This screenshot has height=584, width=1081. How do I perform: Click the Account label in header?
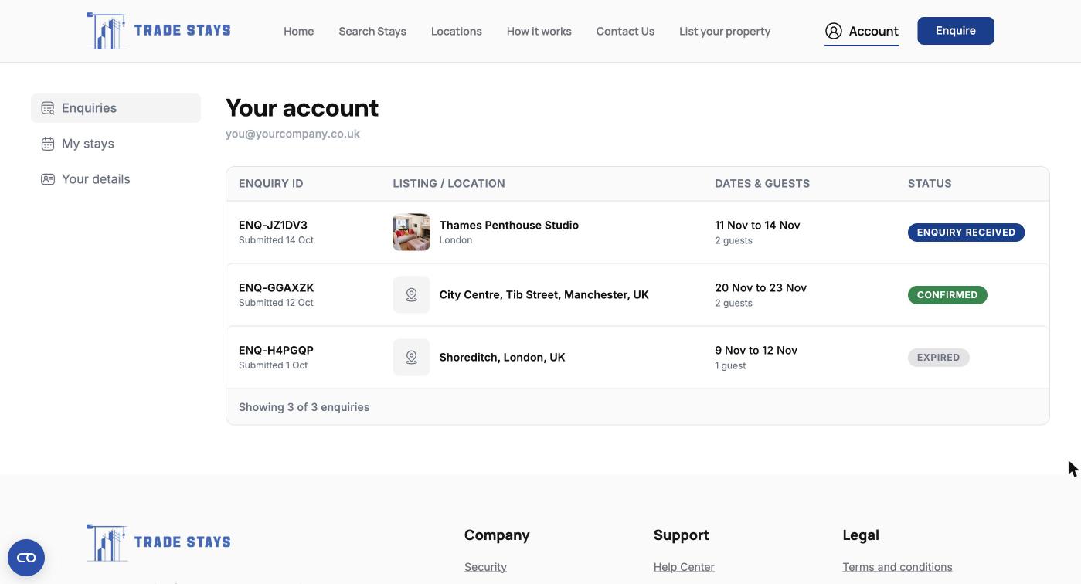pos(874,31)
